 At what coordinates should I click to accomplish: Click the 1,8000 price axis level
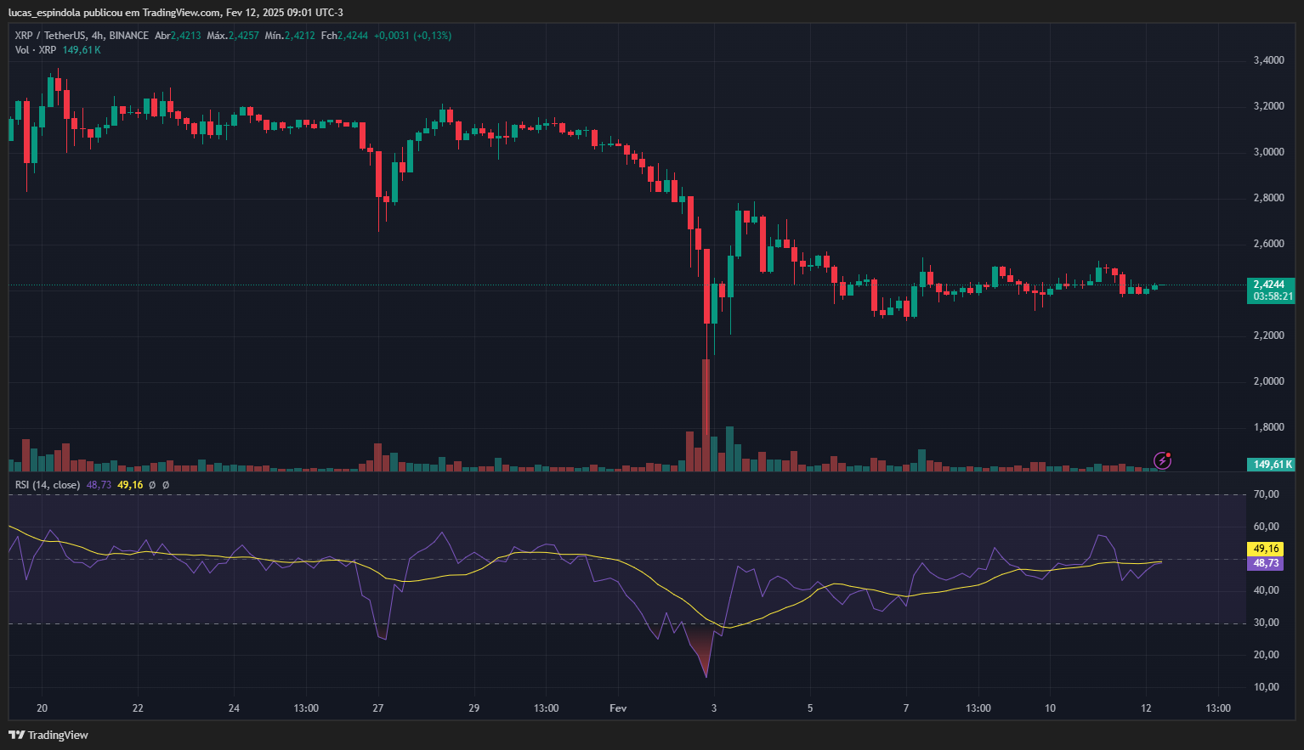click(x=1268, y=427)
